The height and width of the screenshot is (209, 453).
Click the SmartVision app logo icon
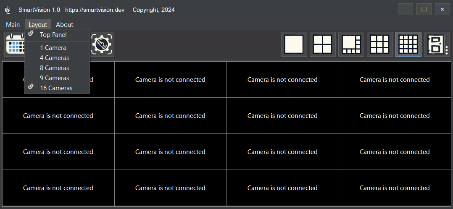(8, 10)
